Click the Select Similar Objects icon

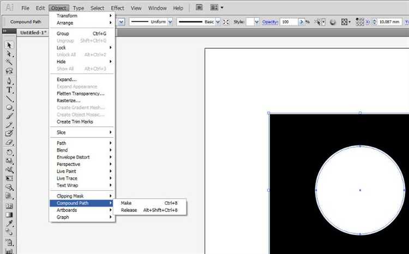(317, 22)
